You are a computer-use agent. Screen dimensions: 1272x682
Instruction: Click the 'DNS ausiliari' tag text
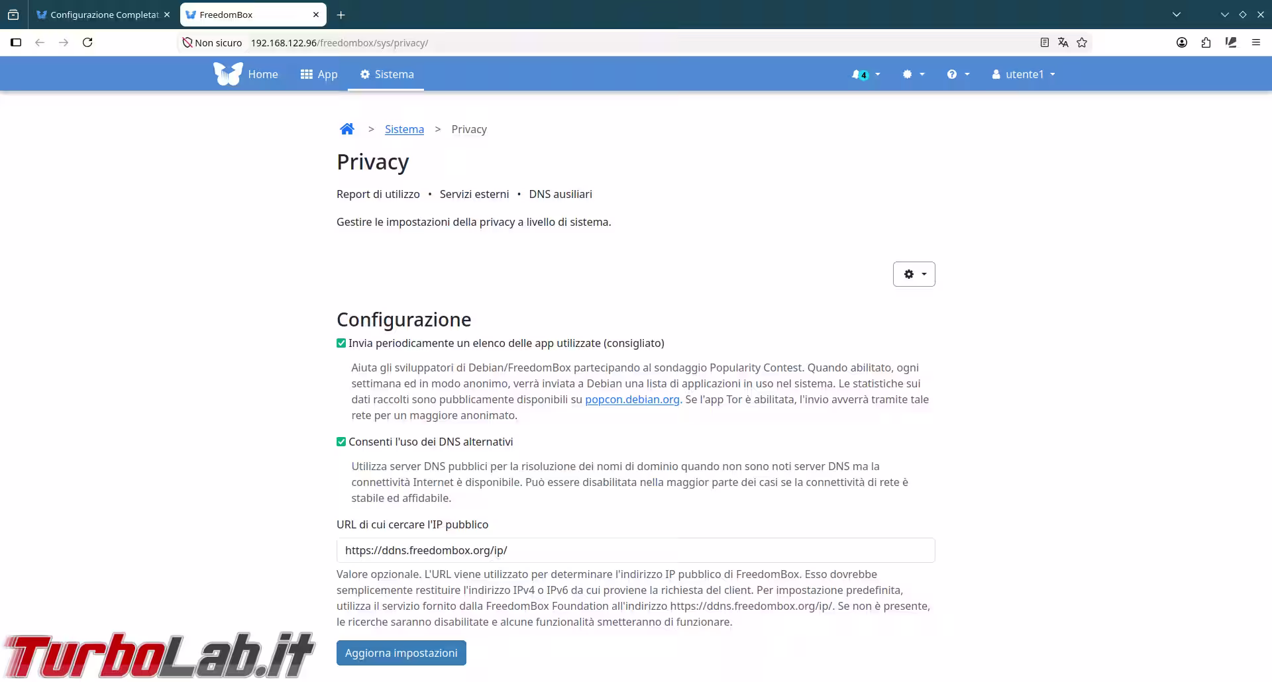coord(560,194)
